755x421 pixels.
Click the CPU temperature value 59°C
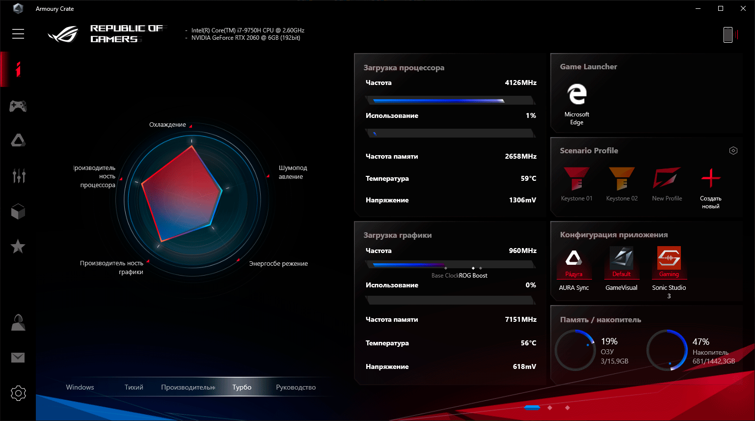529,178
